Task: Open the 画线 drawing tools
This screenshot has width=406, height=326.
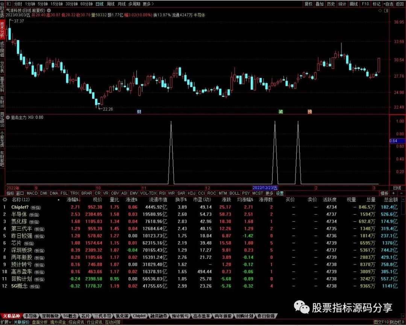Action: [x=354, y=4]
